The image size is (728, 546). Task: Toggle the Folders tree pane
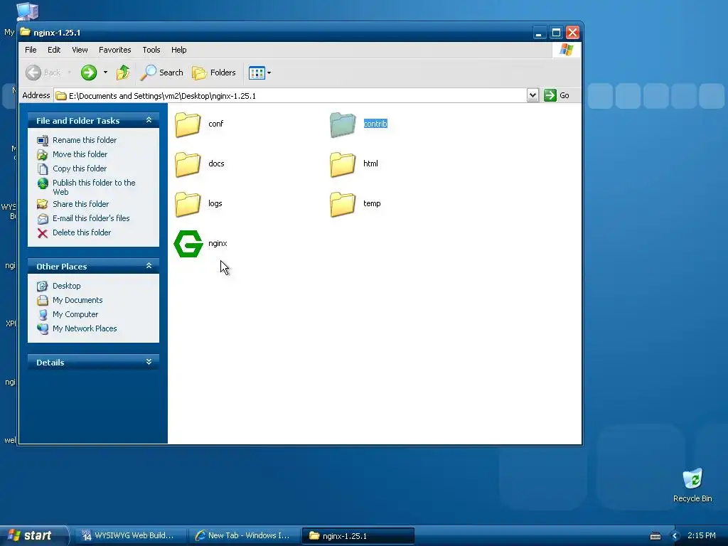point(214,73)
